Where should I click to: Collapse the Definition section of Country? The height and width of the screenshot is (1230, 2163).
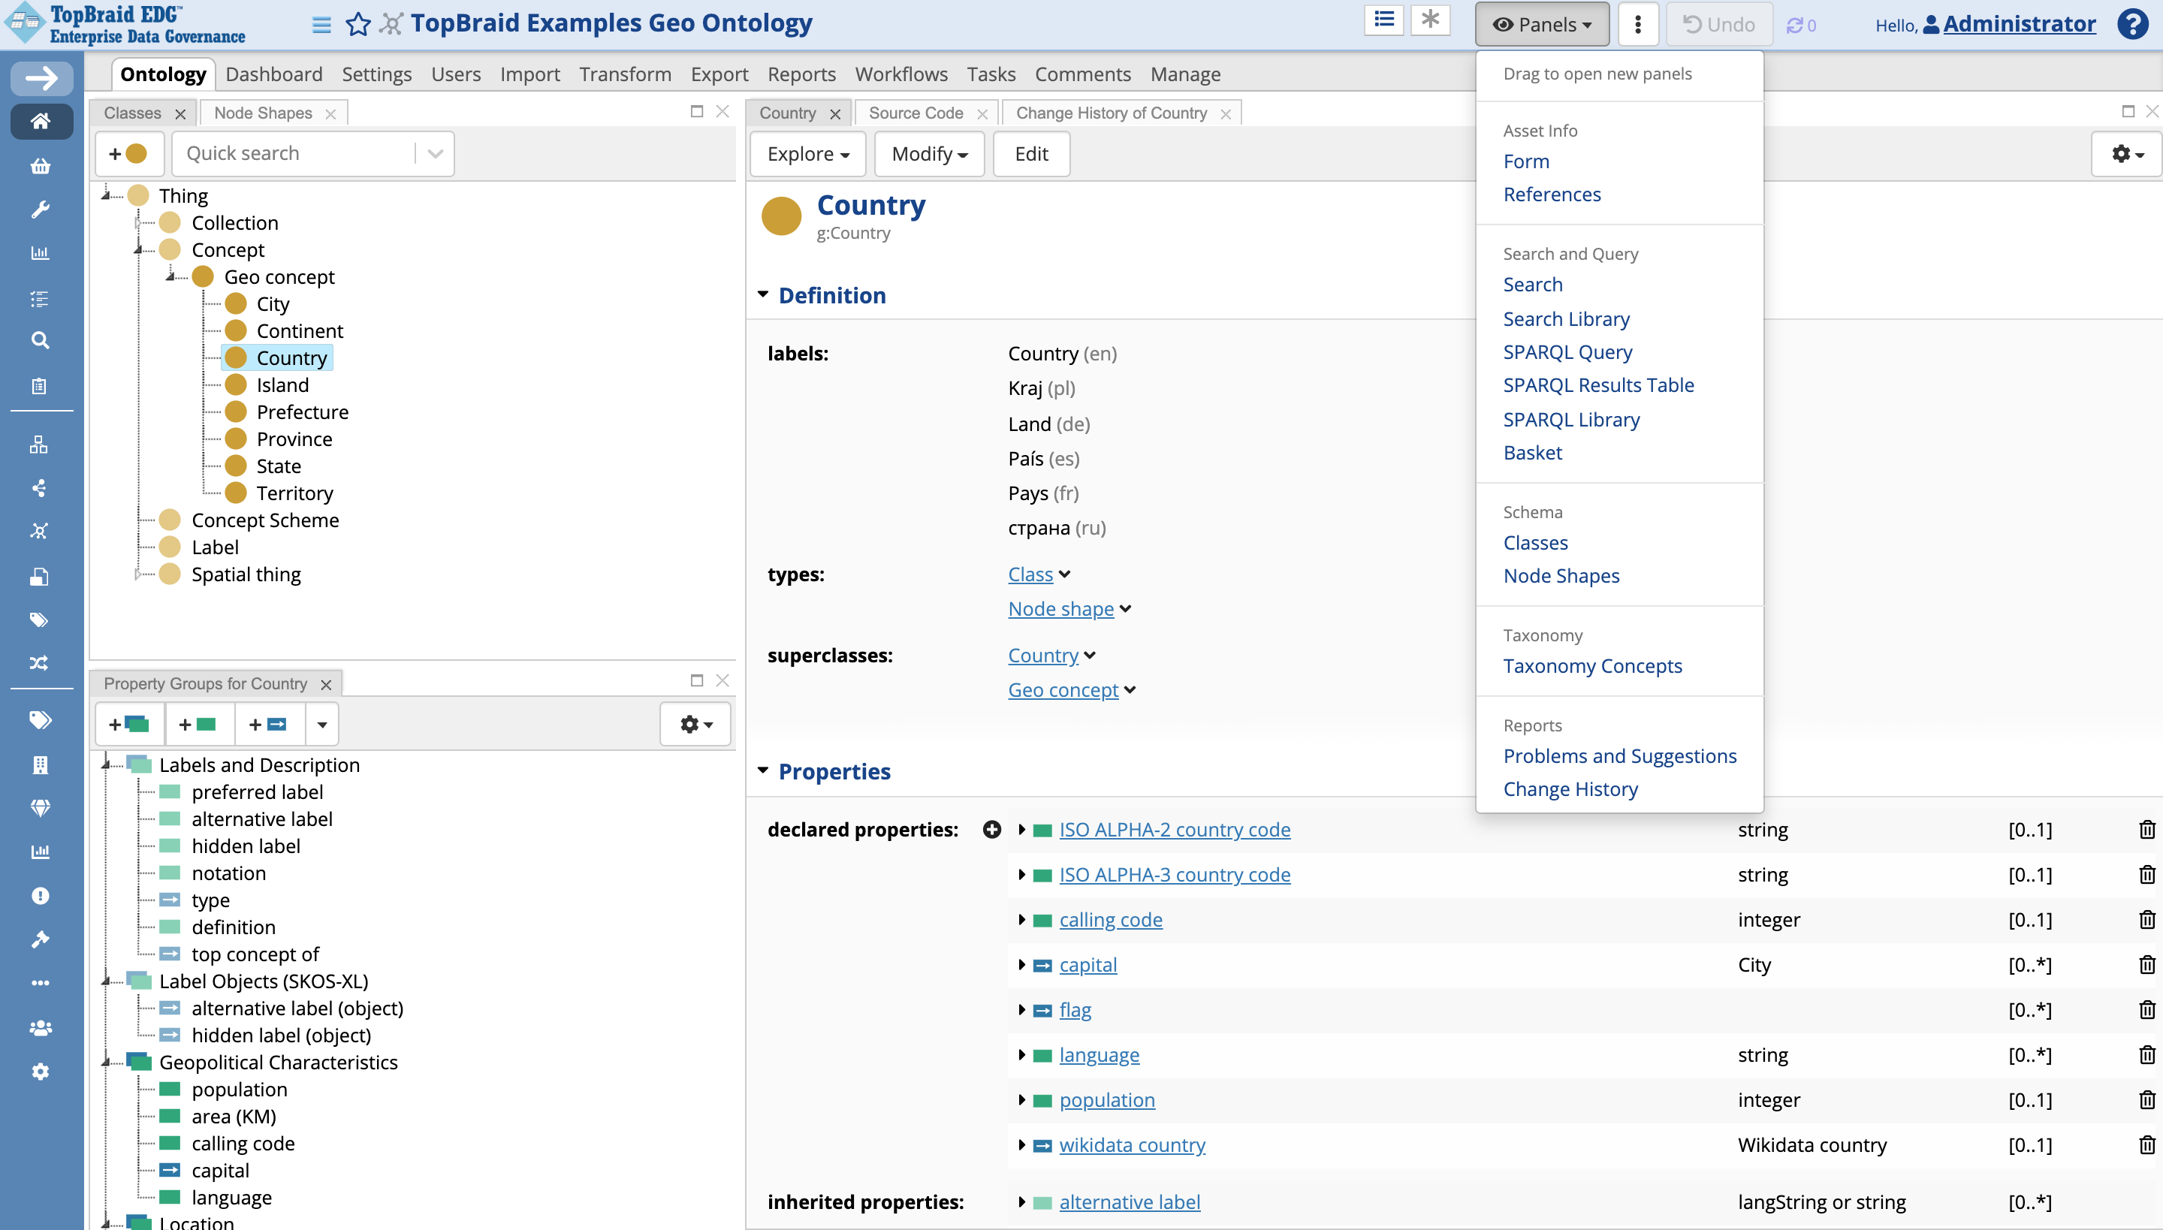click(763, 294)
